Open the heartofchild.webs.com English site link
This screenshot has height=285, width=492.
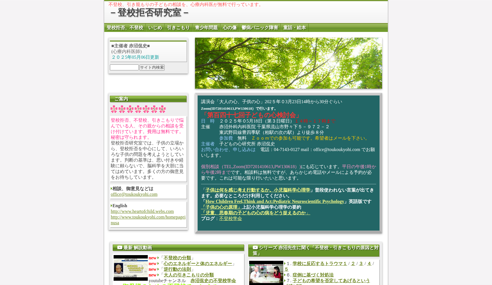142,211
